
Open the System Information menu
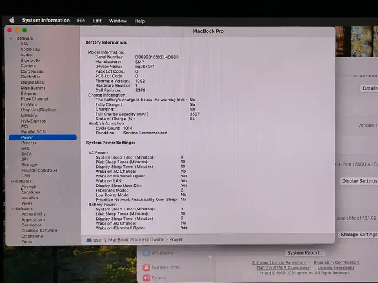coord(46,21)
